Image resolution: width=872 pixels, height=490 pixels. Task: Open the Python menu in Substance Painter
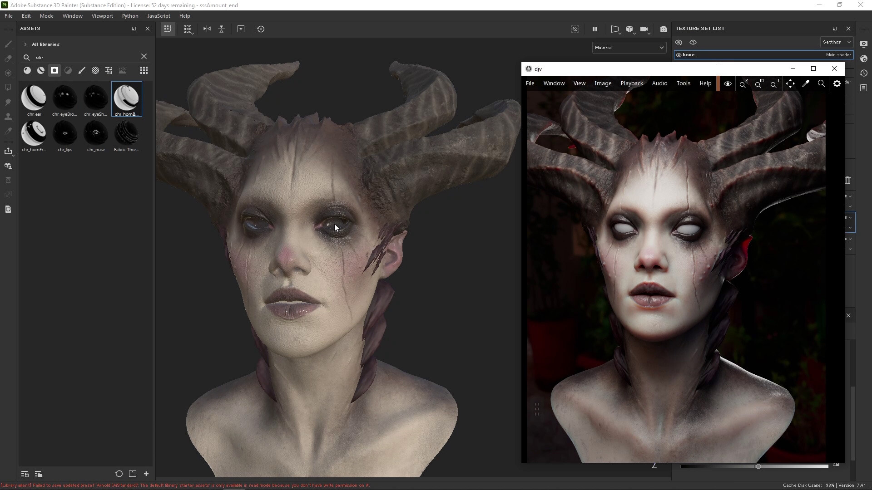(x=130, y=16)
